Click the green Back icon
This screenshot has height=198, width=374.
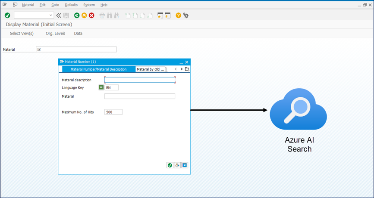tap(76, 15)
